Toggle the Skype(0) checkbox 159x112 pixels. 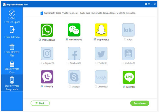[70, 86]
